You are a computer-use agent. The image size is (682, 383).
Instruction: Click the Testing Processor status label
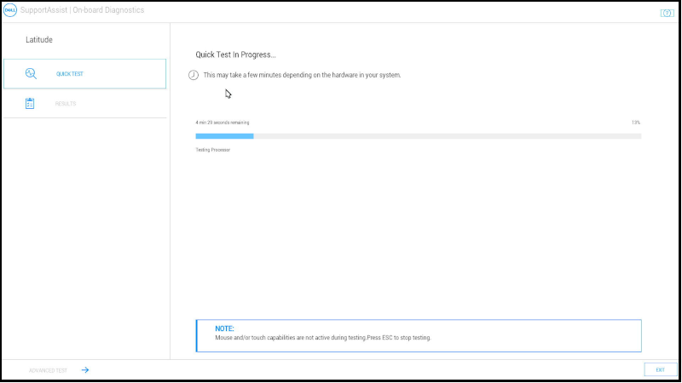213,150
